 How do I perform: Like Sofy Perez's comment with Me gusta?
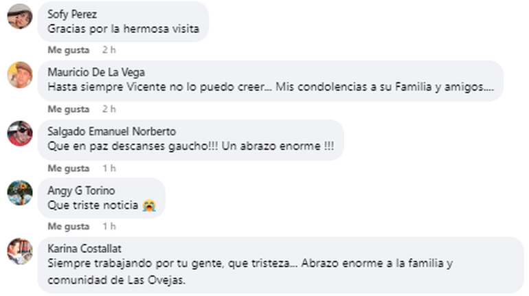[69, 50]
